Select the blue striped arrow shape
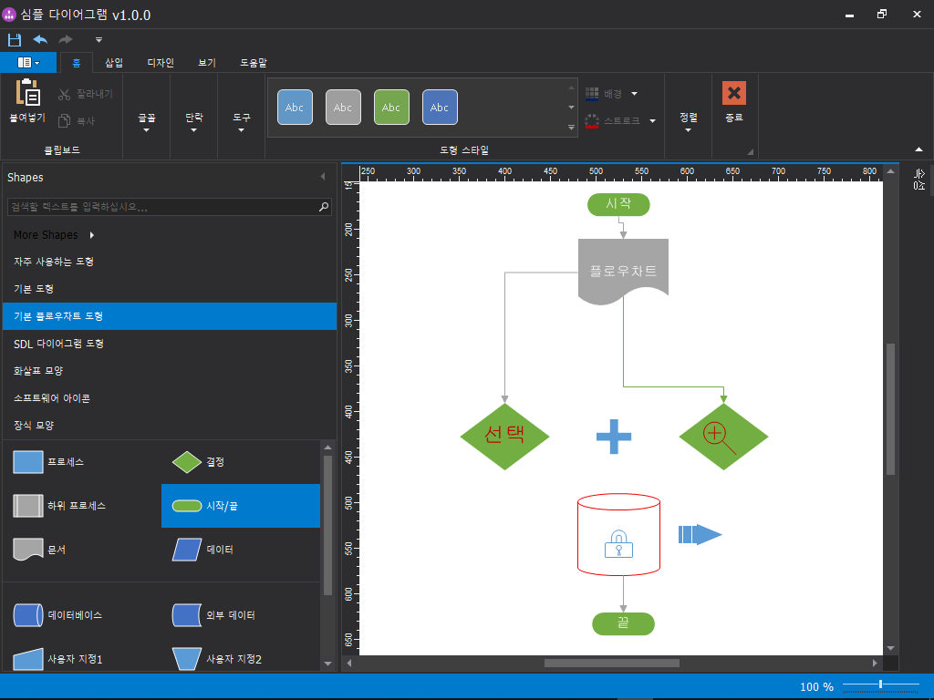The width and height of the screenshot is (934, 700). [x=700, y=534]
